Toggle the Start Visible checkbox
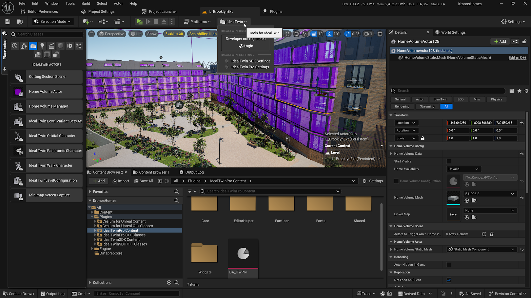Screen dimensions: 531x298 pos(449,162)
